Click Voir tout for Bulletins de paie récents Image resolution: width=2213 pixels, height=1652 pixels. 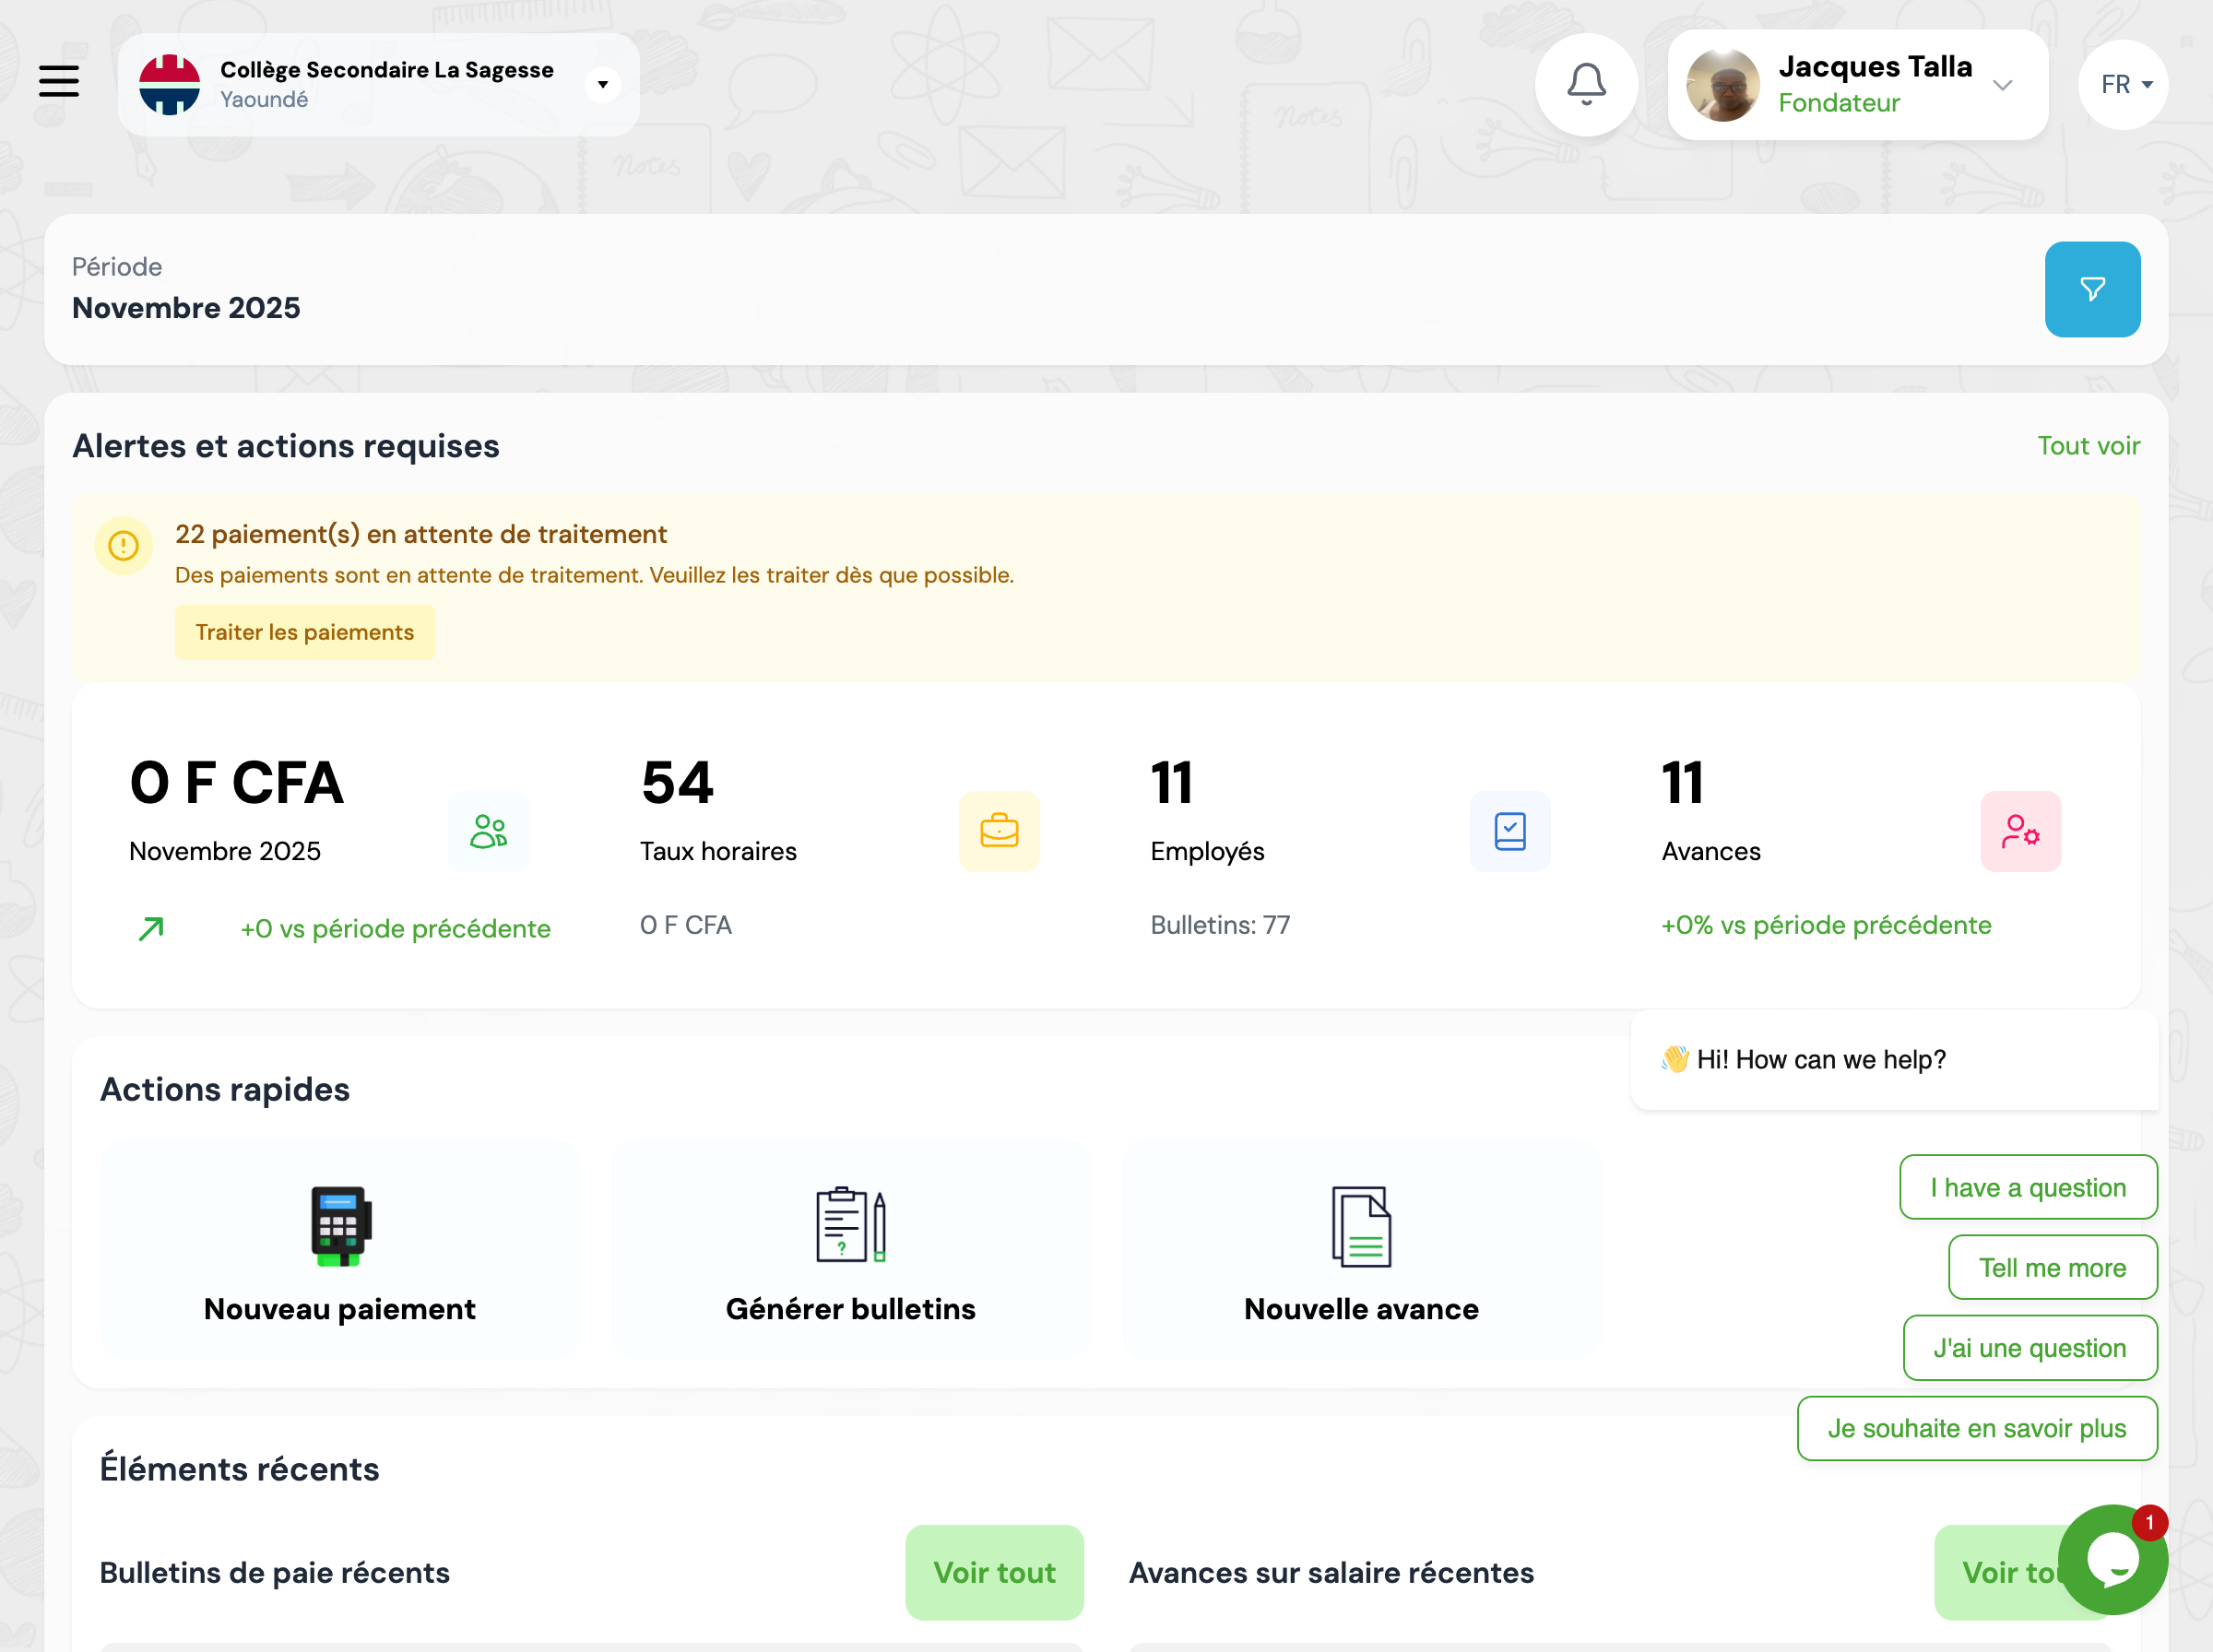point(994,1572)
